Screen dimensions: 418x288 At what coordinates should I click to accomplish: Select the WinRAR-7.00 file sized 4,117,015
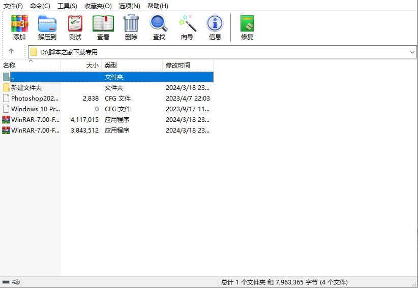pos(35,119)
